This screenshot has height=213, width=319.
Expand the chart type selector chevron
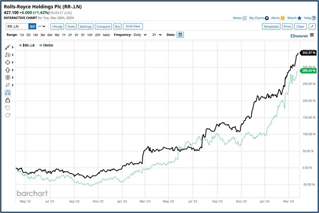pos(44,26)
